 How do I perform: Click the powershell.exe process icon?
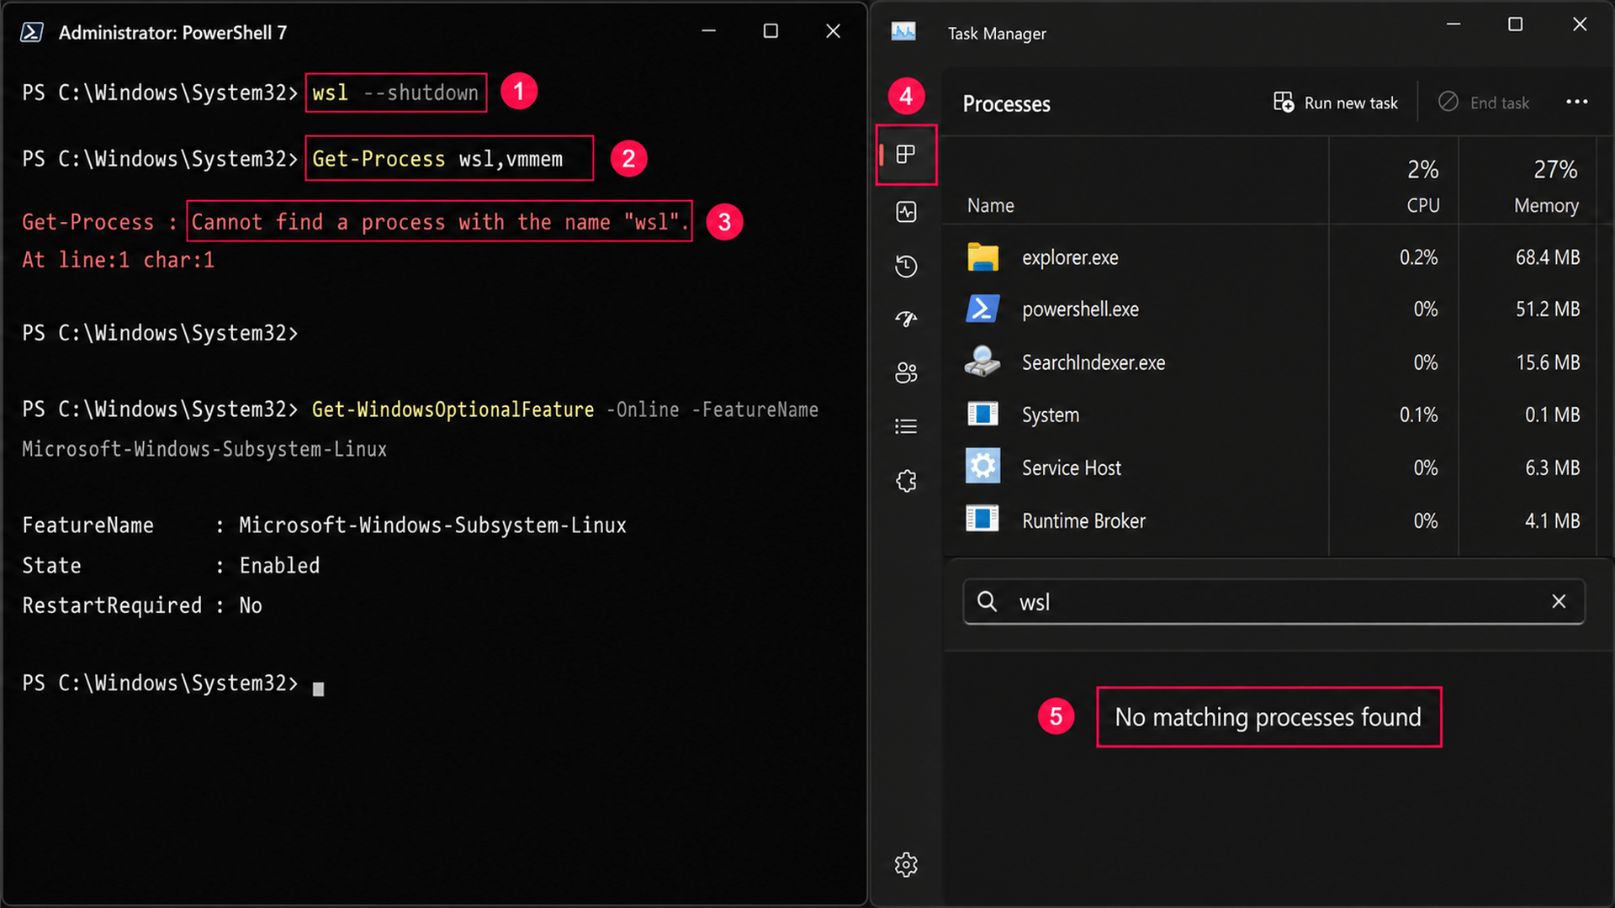982,309
